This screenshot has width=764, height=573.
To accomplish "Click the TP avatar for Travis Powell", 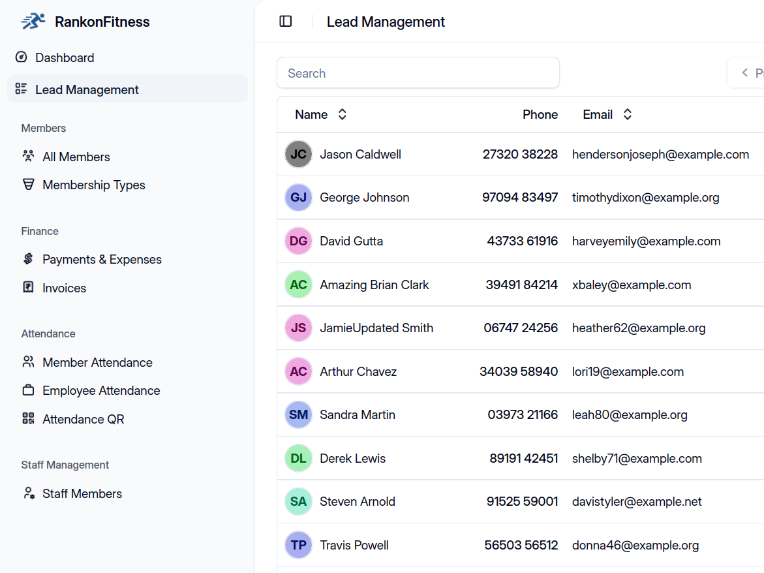I will (x=298, y=545).
